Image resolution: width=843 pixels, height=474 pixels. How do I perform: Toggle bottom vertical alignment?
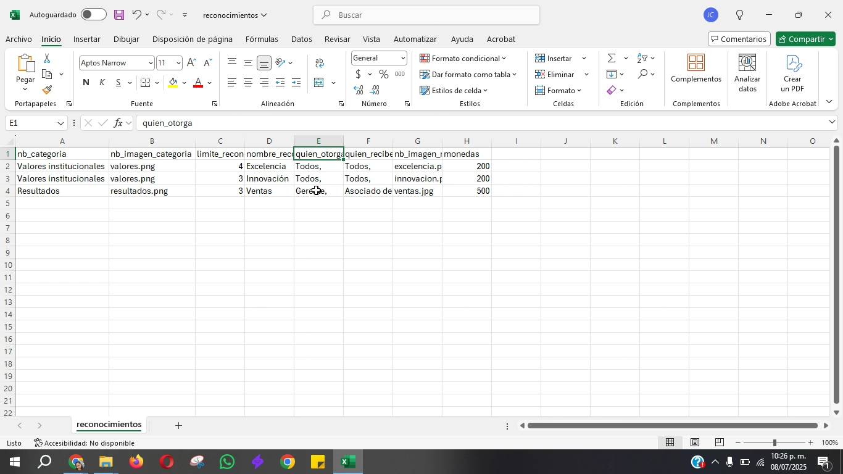click(x=264, y=63)
